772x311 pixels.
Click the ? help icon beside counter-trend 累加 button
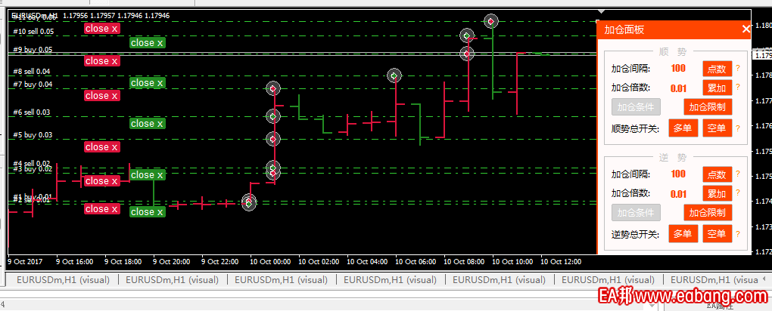coord(737,193)
